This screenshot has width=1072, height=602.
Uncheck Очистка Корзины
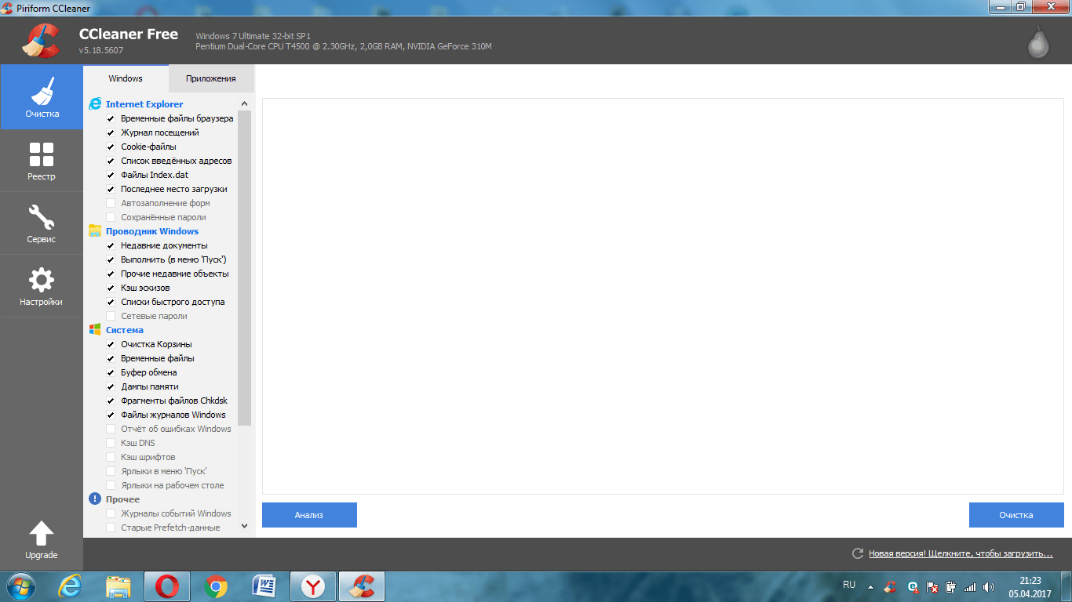click(x=111, y=344)
